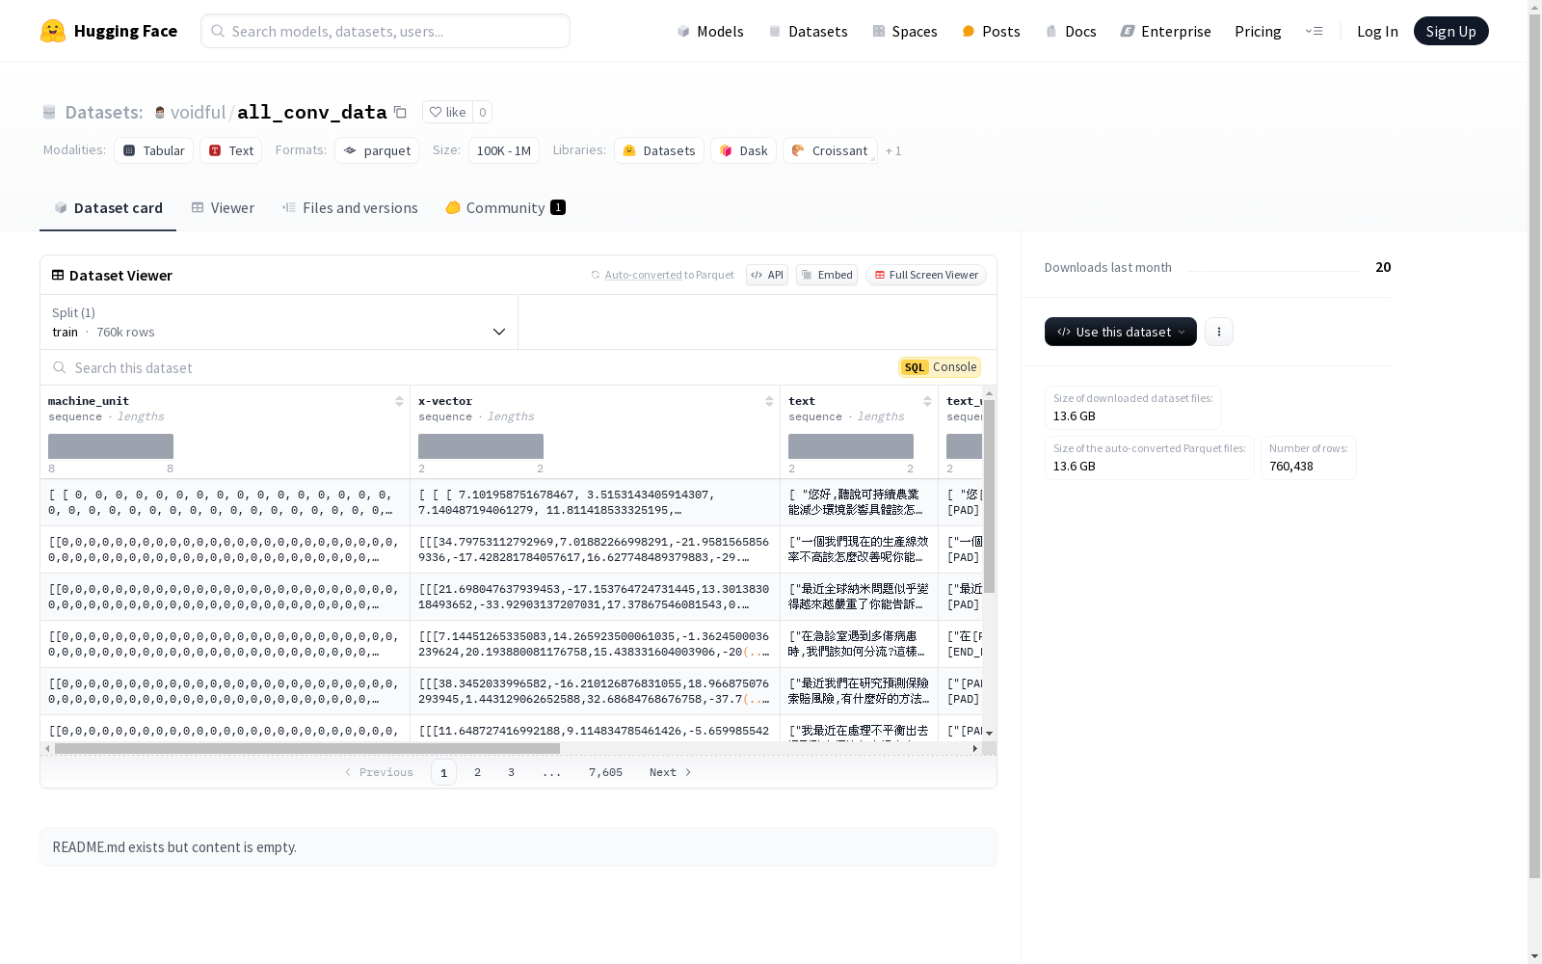Click the table's vertical scrollbar thumb
This screenshot has width=1542, height=964.
(989, 496)
